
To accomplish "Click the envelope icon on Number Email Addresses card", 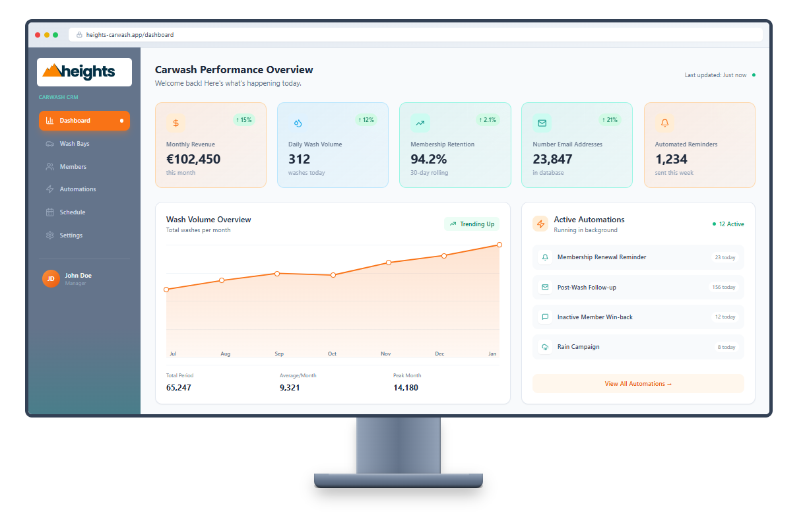I will pos(542,123).
